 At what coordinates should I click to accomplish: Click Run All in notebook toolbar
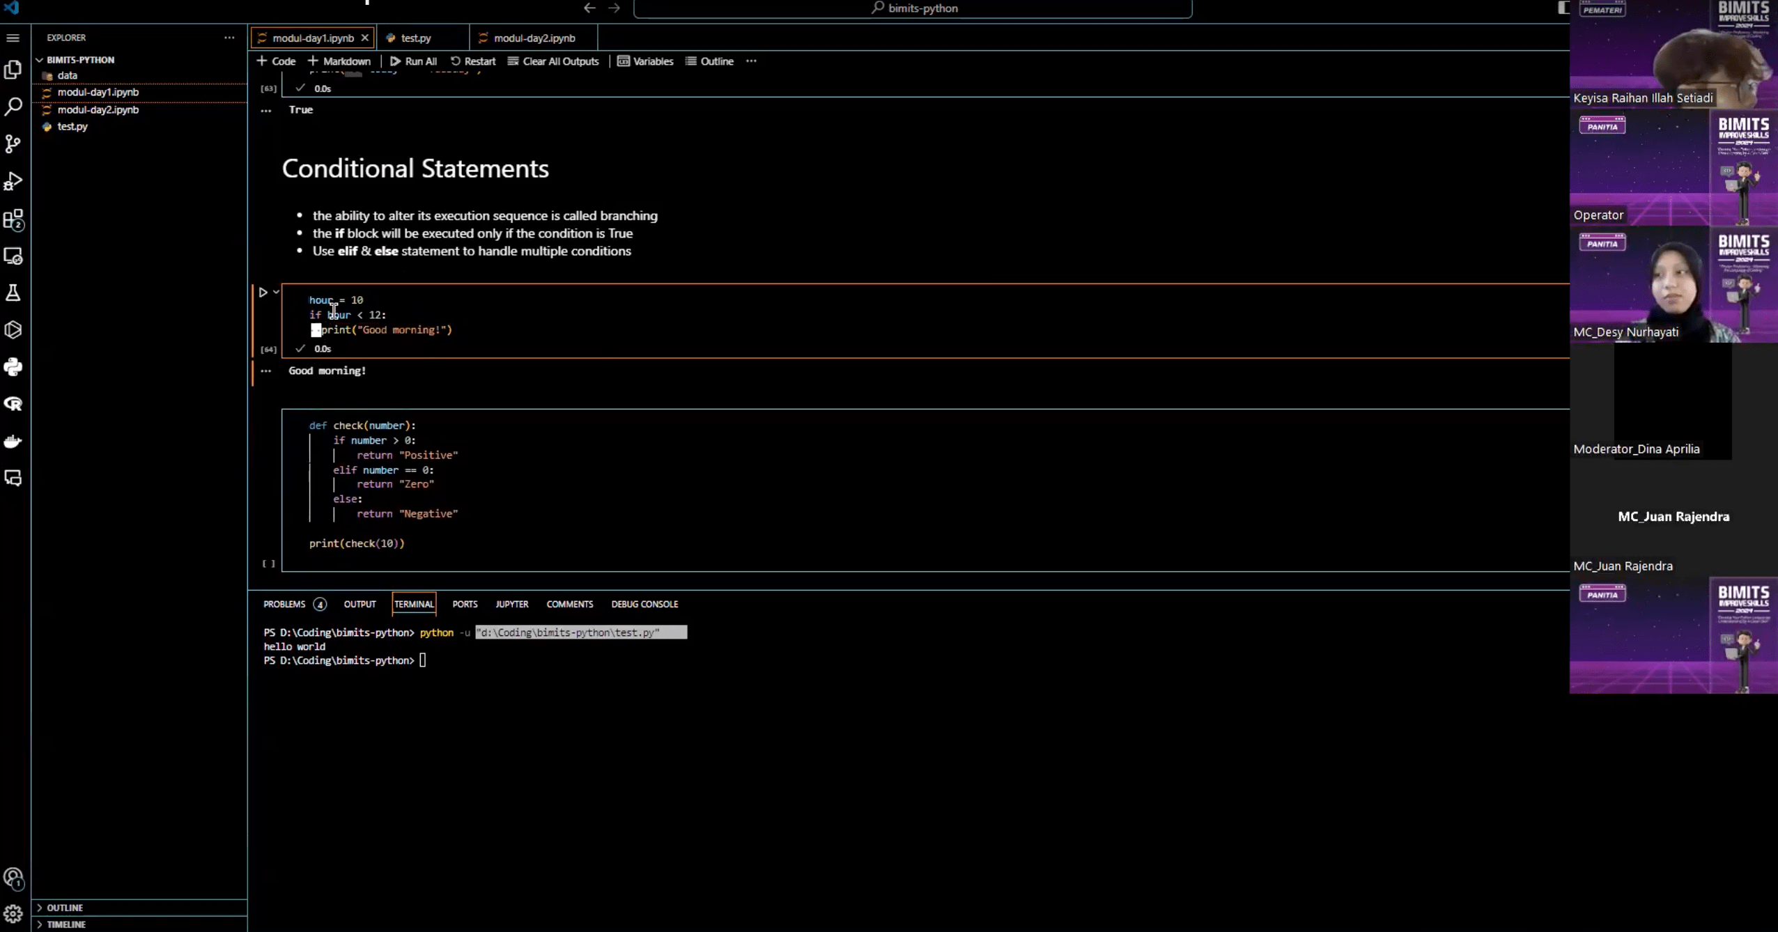(x=414, y=61)
